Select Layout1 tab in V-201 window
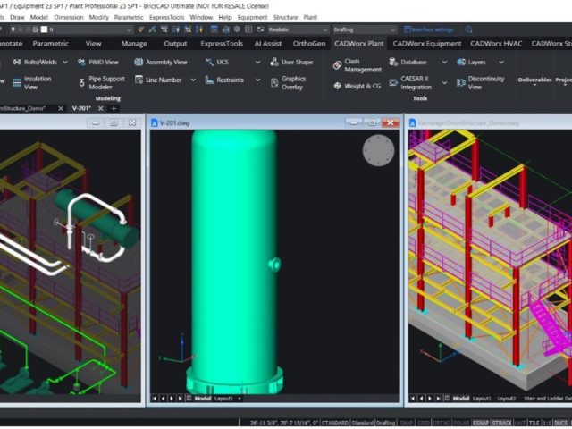The image size is (572, 429). [223, 399]
